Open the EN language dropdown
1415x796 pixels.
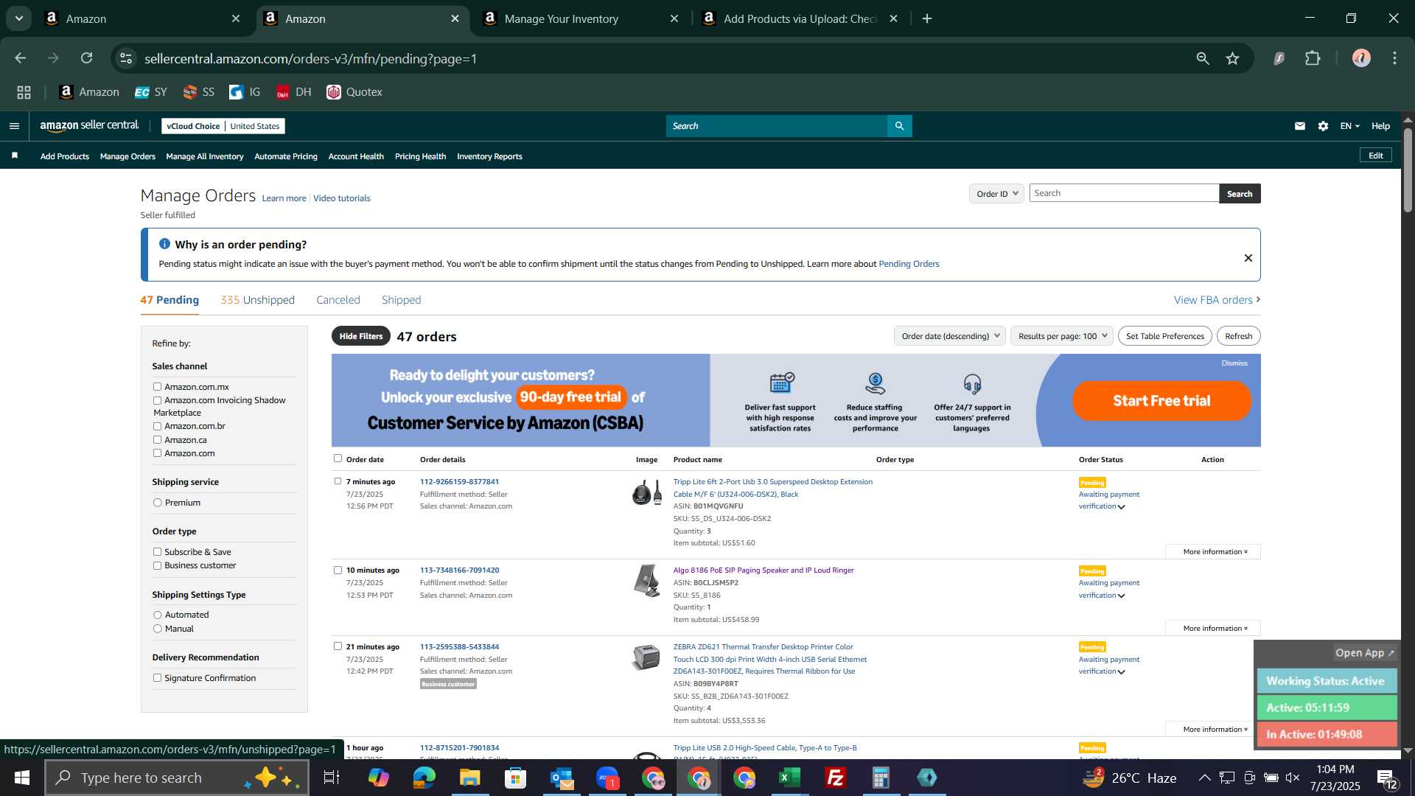tap(1349, 126)
